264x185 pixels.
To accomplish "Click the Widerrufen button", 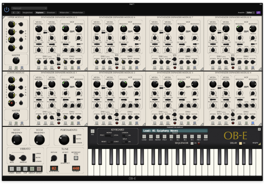I will coord(64,13).
